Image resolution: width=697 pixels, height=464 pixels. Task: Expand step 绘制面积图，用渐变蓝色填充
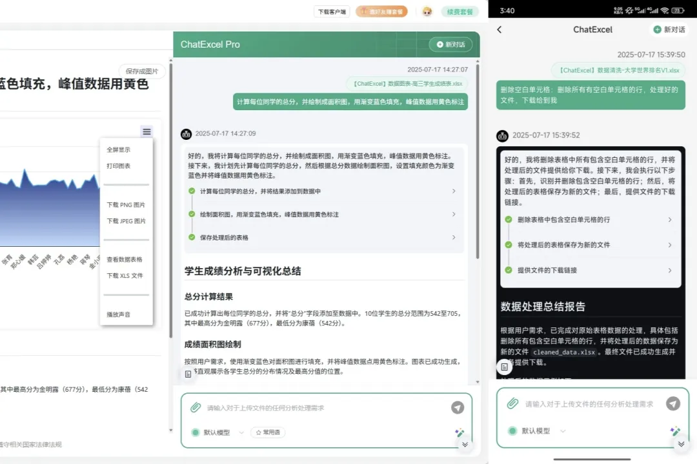coord(325,215)
